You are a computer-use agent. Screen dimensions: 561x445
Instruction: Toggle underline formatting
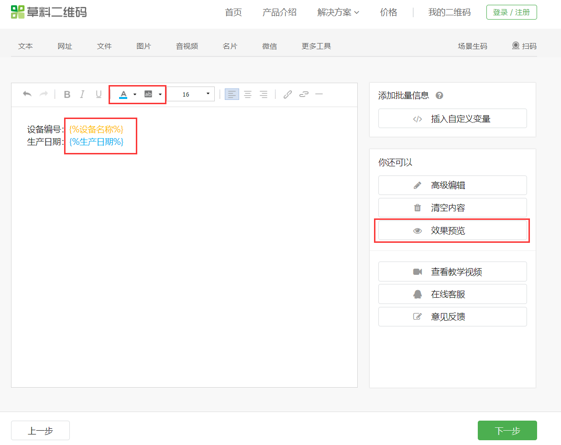tap(99, 94)
